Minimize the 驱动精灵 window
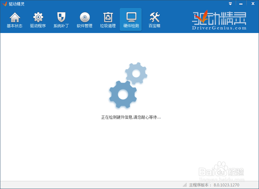The height and width of the screenshot is (189, 259). (x=241, y=4)
